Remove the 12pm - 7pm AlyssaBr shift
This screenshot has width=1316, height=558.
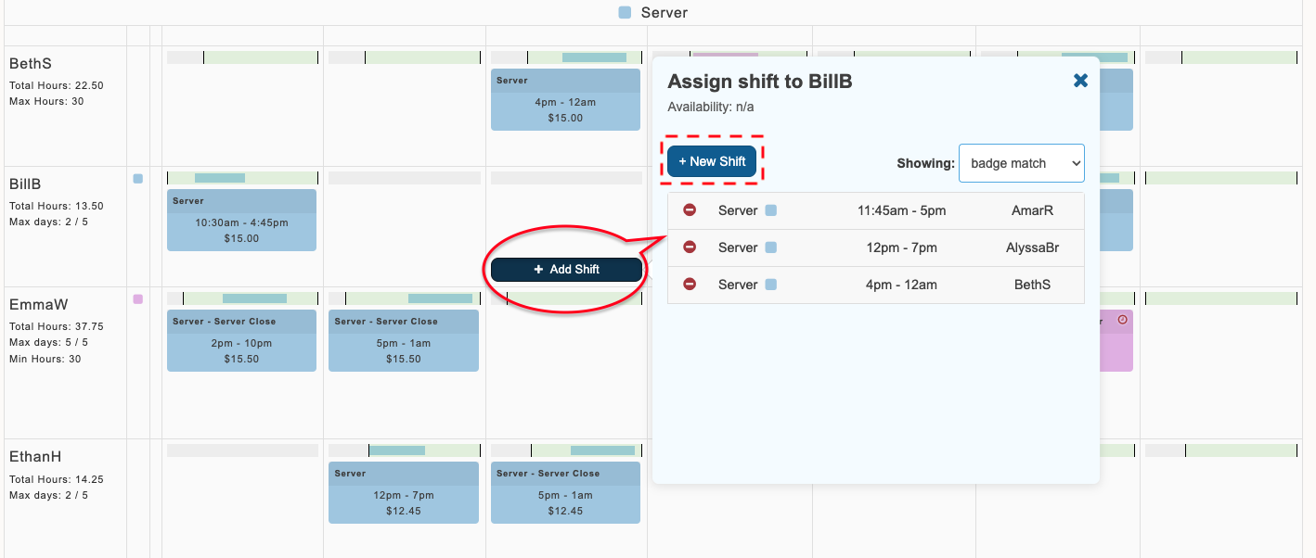690,247
